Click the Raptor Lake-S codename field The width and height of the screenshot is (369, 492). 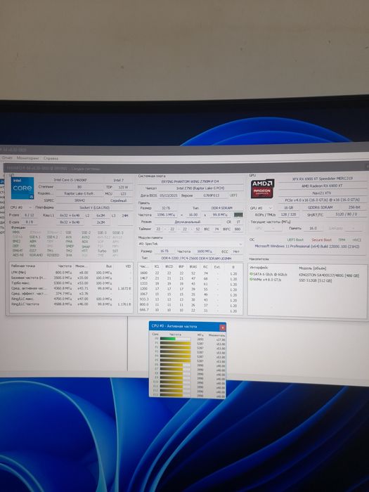tap(79, 193)
